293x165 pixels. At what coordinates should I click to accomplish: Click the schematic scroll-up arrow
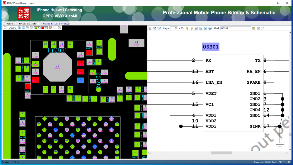290,33
